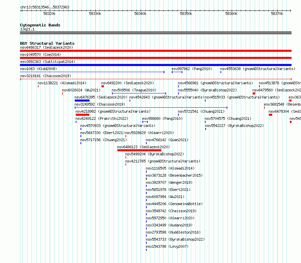The width and height of the screenshot is (301, 263).
Task: Click nsv5555040 (ByrskaBishop2022) label
Action: coord(207,90)
